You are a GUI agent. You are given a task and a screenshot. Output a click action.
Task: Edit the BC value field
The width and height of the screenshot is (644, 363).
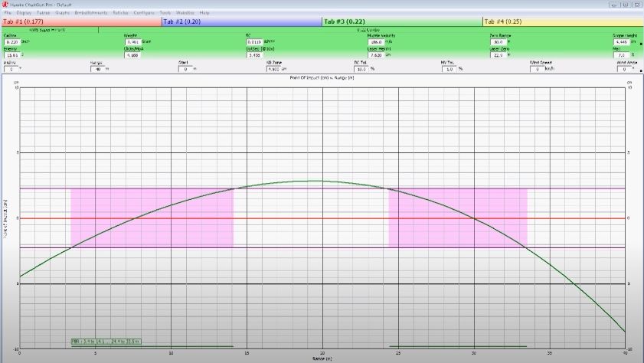tap(254, 42)
